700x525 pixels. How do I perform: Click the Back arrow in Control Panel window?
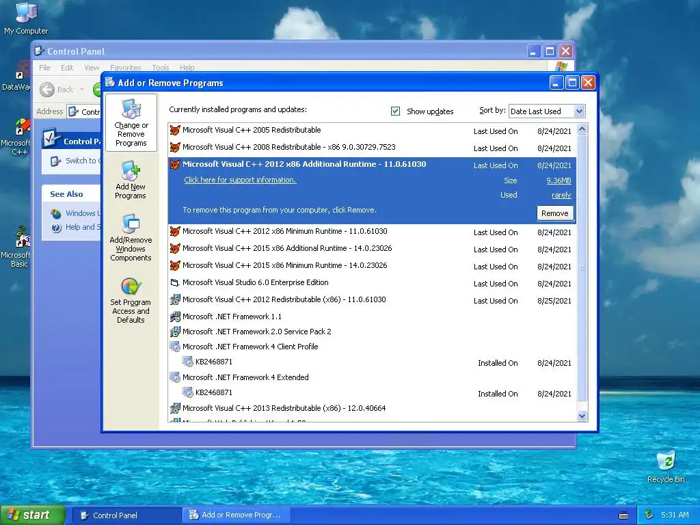point(47,90)
